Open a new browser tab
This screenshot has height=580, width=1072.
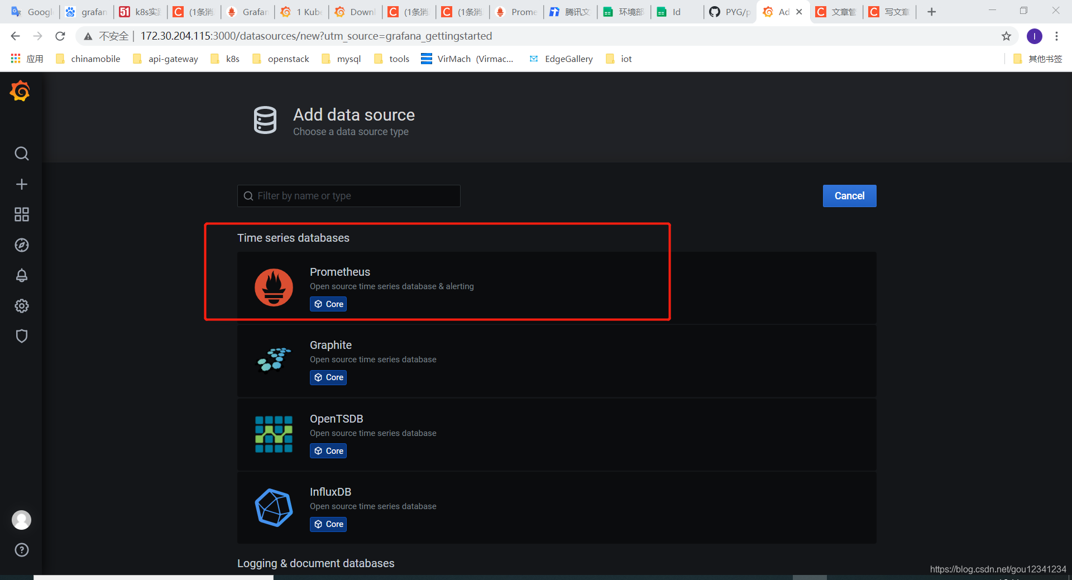[931, 12]
